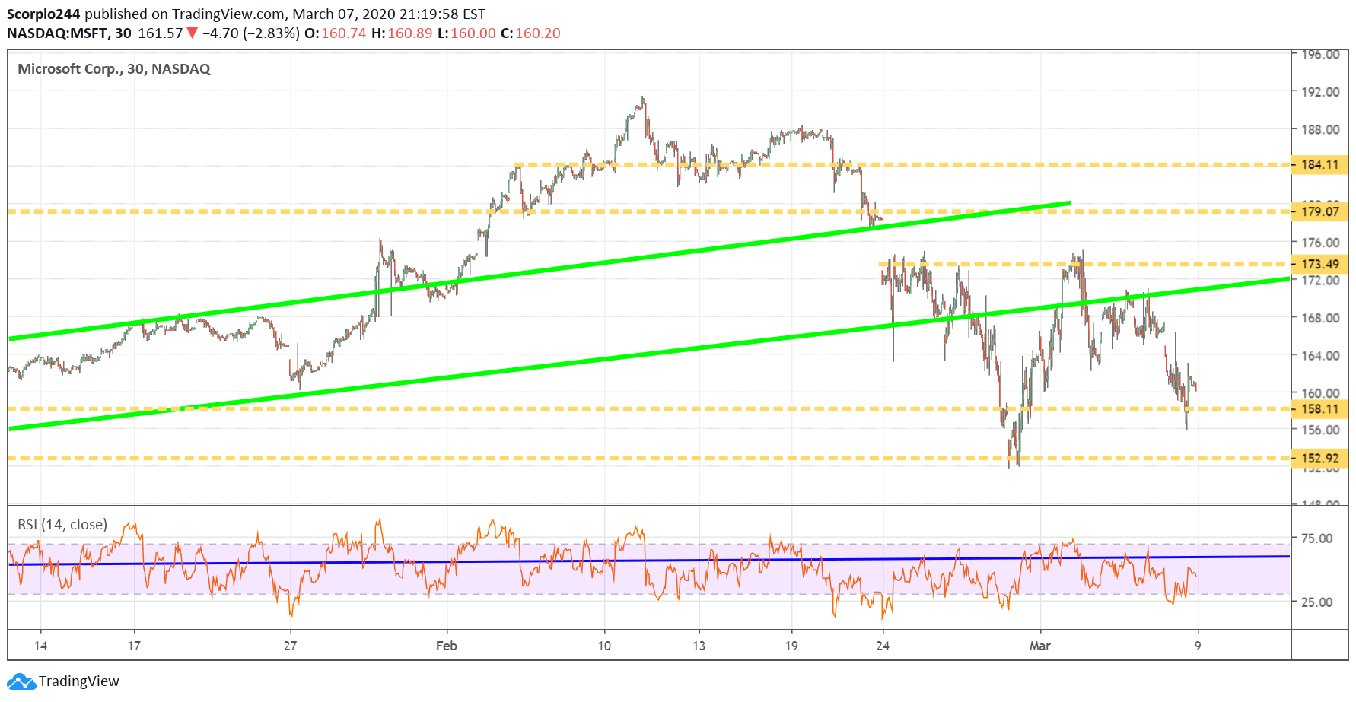Click the Feb date label on time axis
The image size is (1356, 702).
click(447, 646)
